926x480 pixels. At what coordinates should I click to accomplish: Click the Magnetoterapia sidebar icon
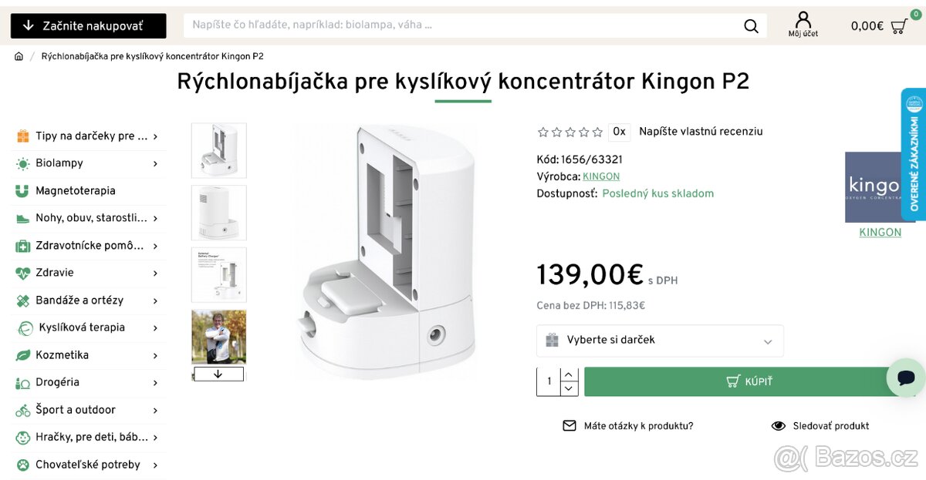pyautogui.click(x=22, y=190)
